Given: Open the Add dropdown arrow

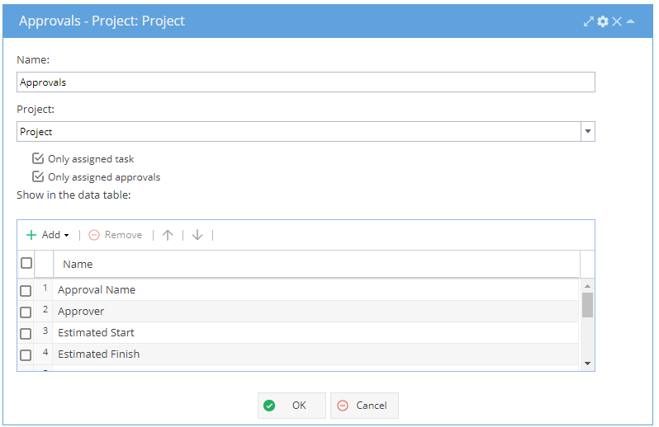Looking at the screenshot, I should (66, 236).
